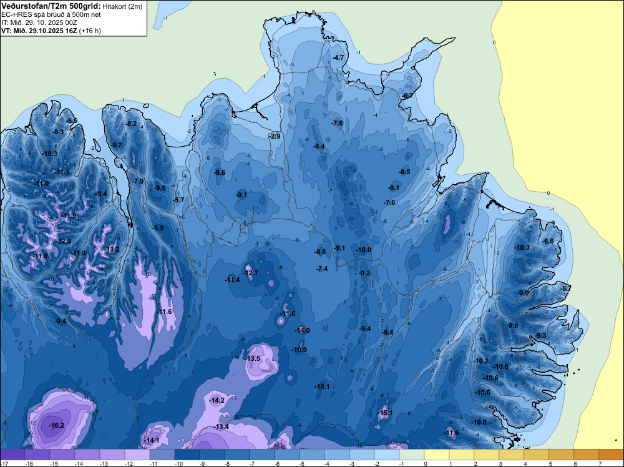The width and height of the screenshot is (624, 467).
Task: Click the -11.1 temperature label
Action: pyautogui.click(x=62, y=172)
